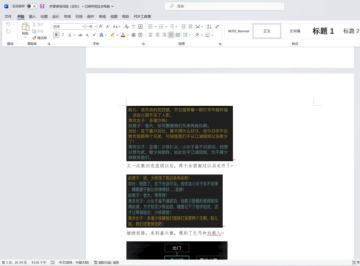Switch to the 插入 (Insert) tab

coord(32,17)
